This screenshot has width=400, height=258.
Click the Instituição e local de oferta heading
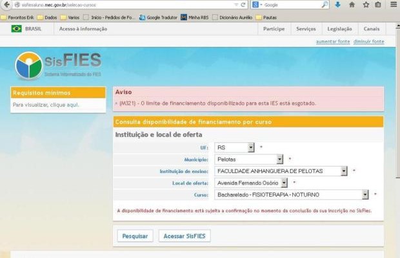[159, 134]
